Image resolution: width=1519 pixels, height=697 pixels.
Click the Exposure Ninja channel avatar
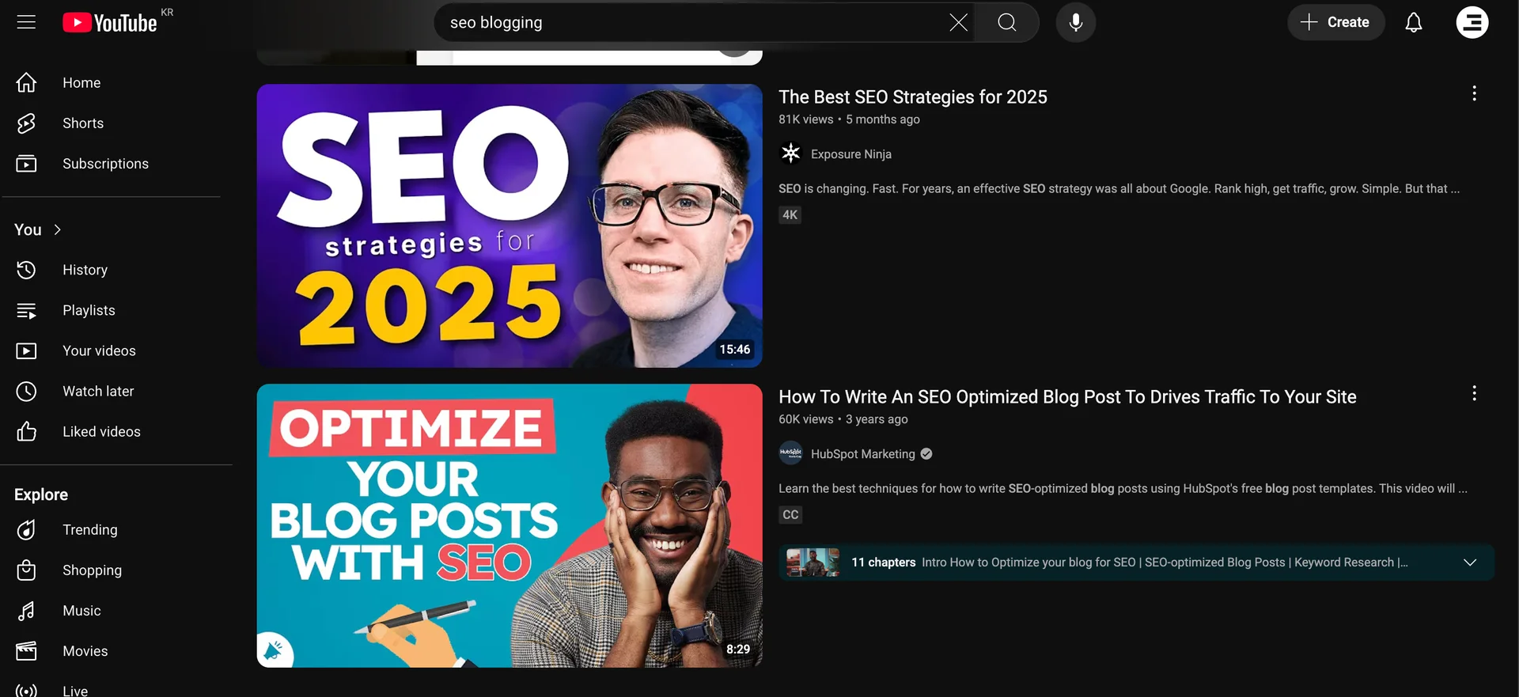click(790, 153)
